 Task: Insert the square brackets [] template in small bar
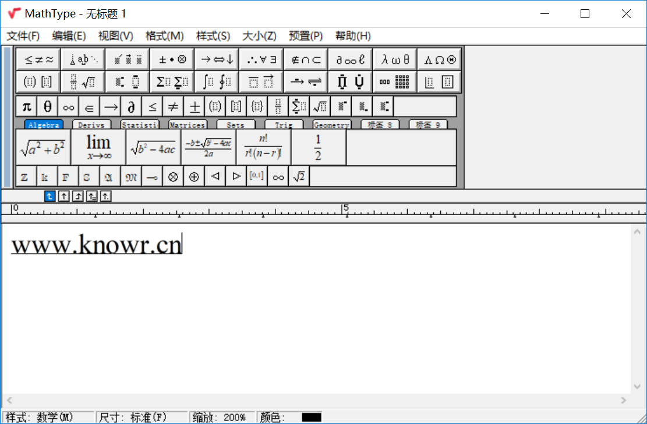(236, 106)
